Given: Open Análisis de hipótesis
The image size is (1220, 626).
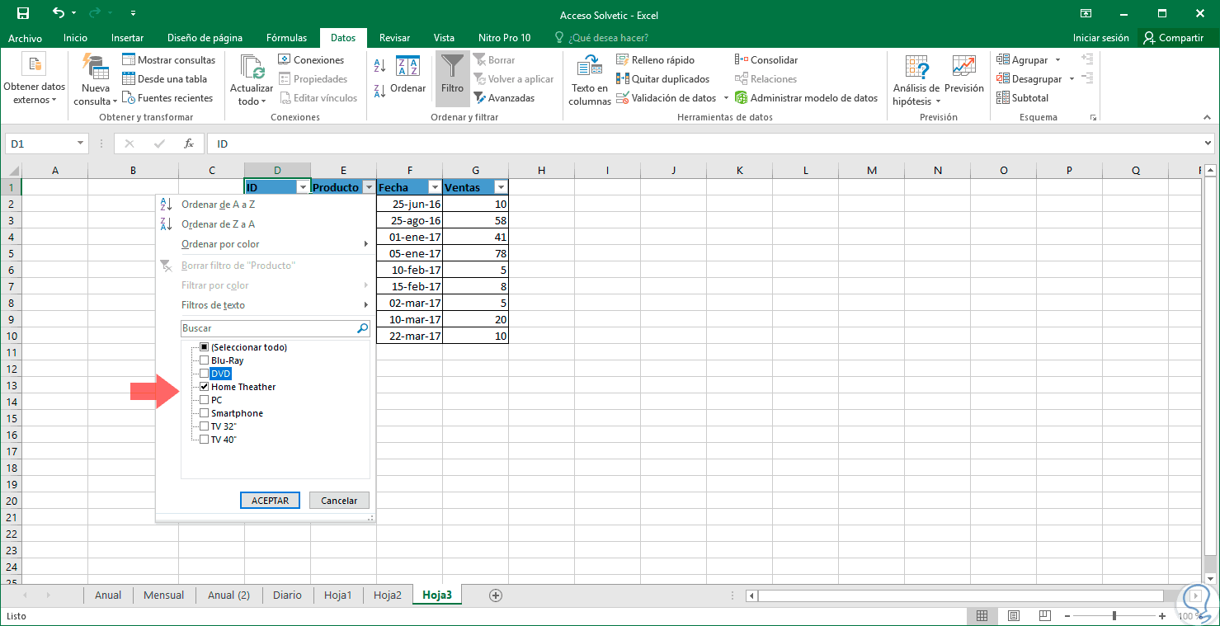Looking at the screenshot, I should tap(916, 79).
